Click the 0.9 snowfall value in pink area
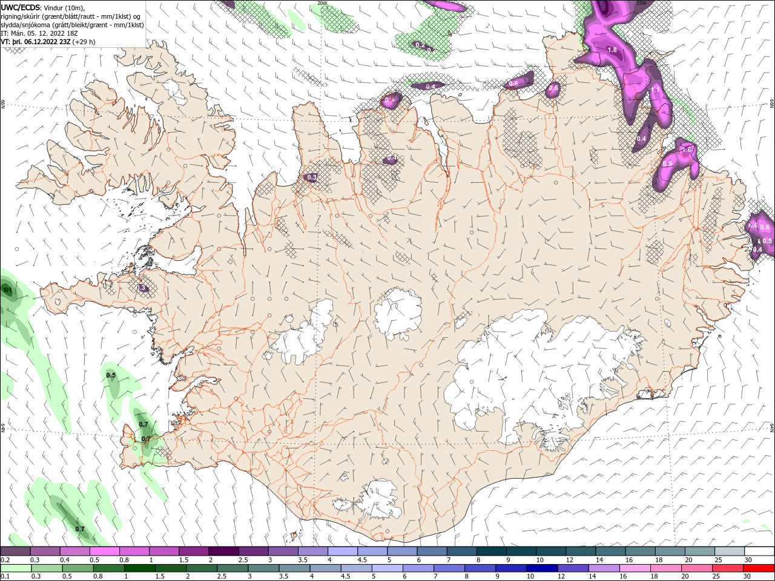Screen dimensions: 775x581 (x=667, y=163)
